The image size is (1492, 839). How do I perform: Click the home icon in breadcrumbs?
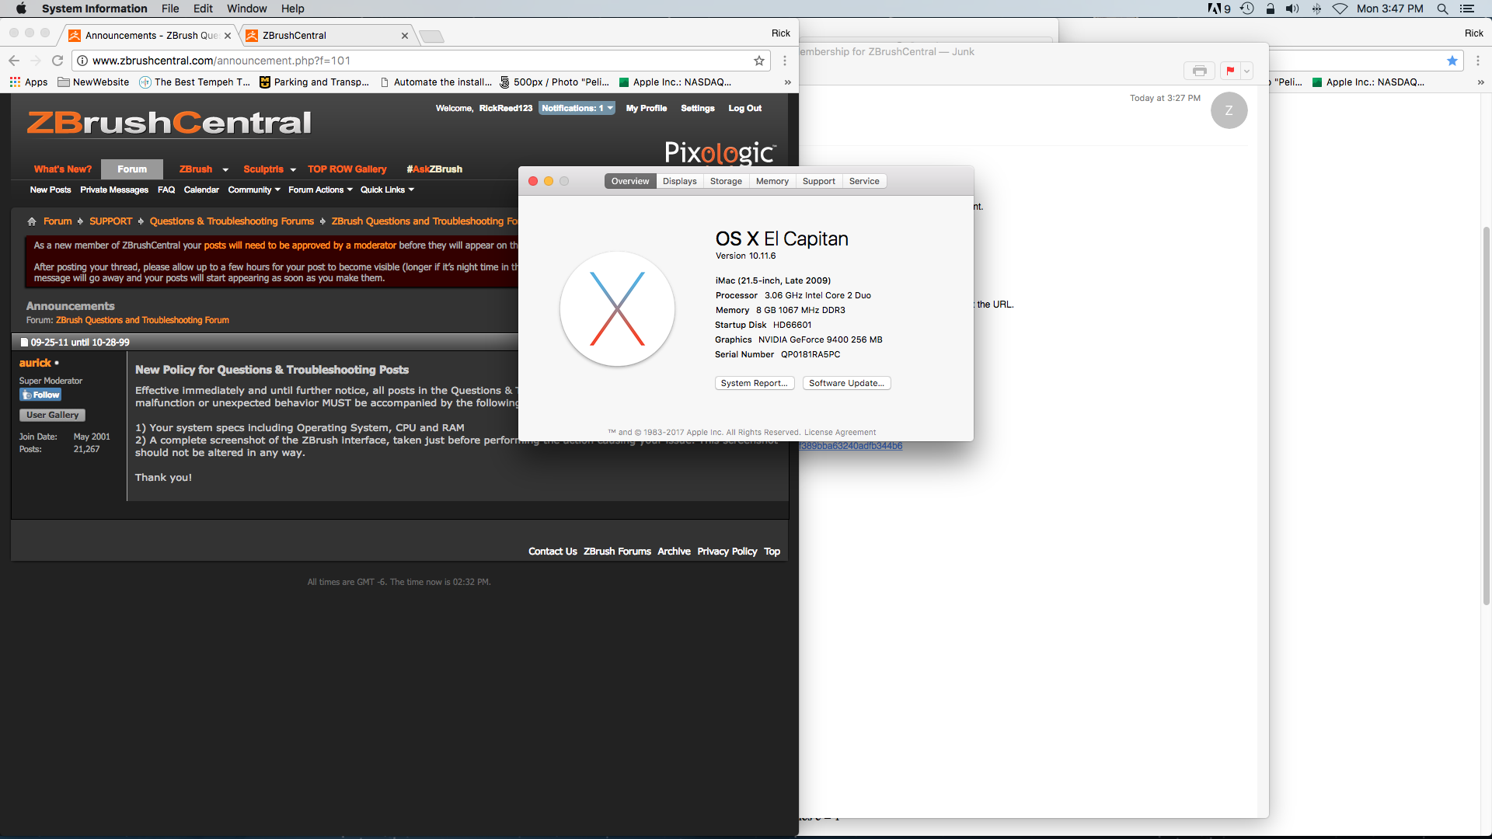[32, 221]
